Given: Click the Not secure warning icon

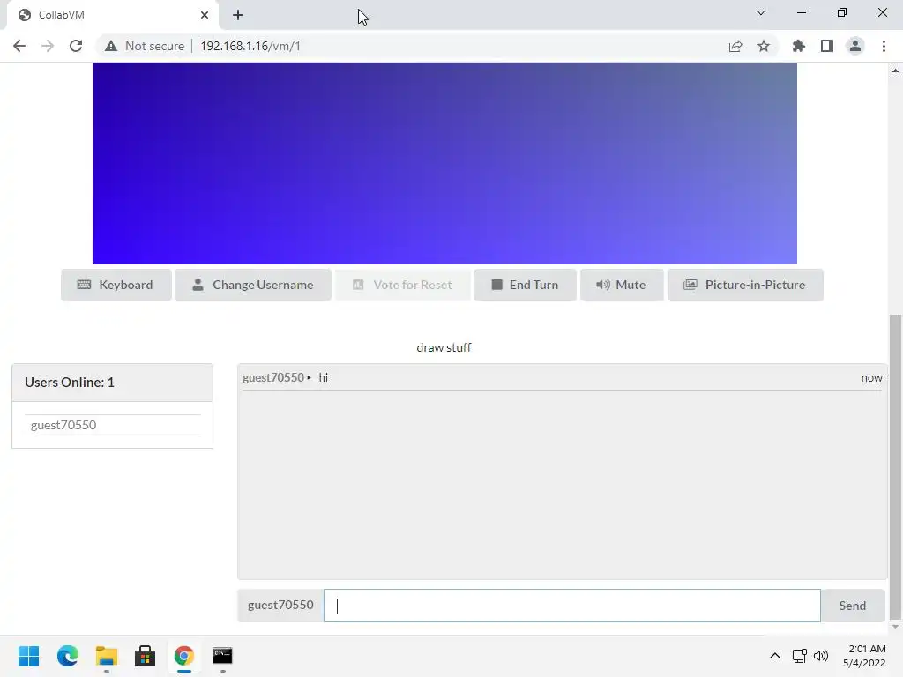Looking at the screenshot, I should tap(111, 46).
